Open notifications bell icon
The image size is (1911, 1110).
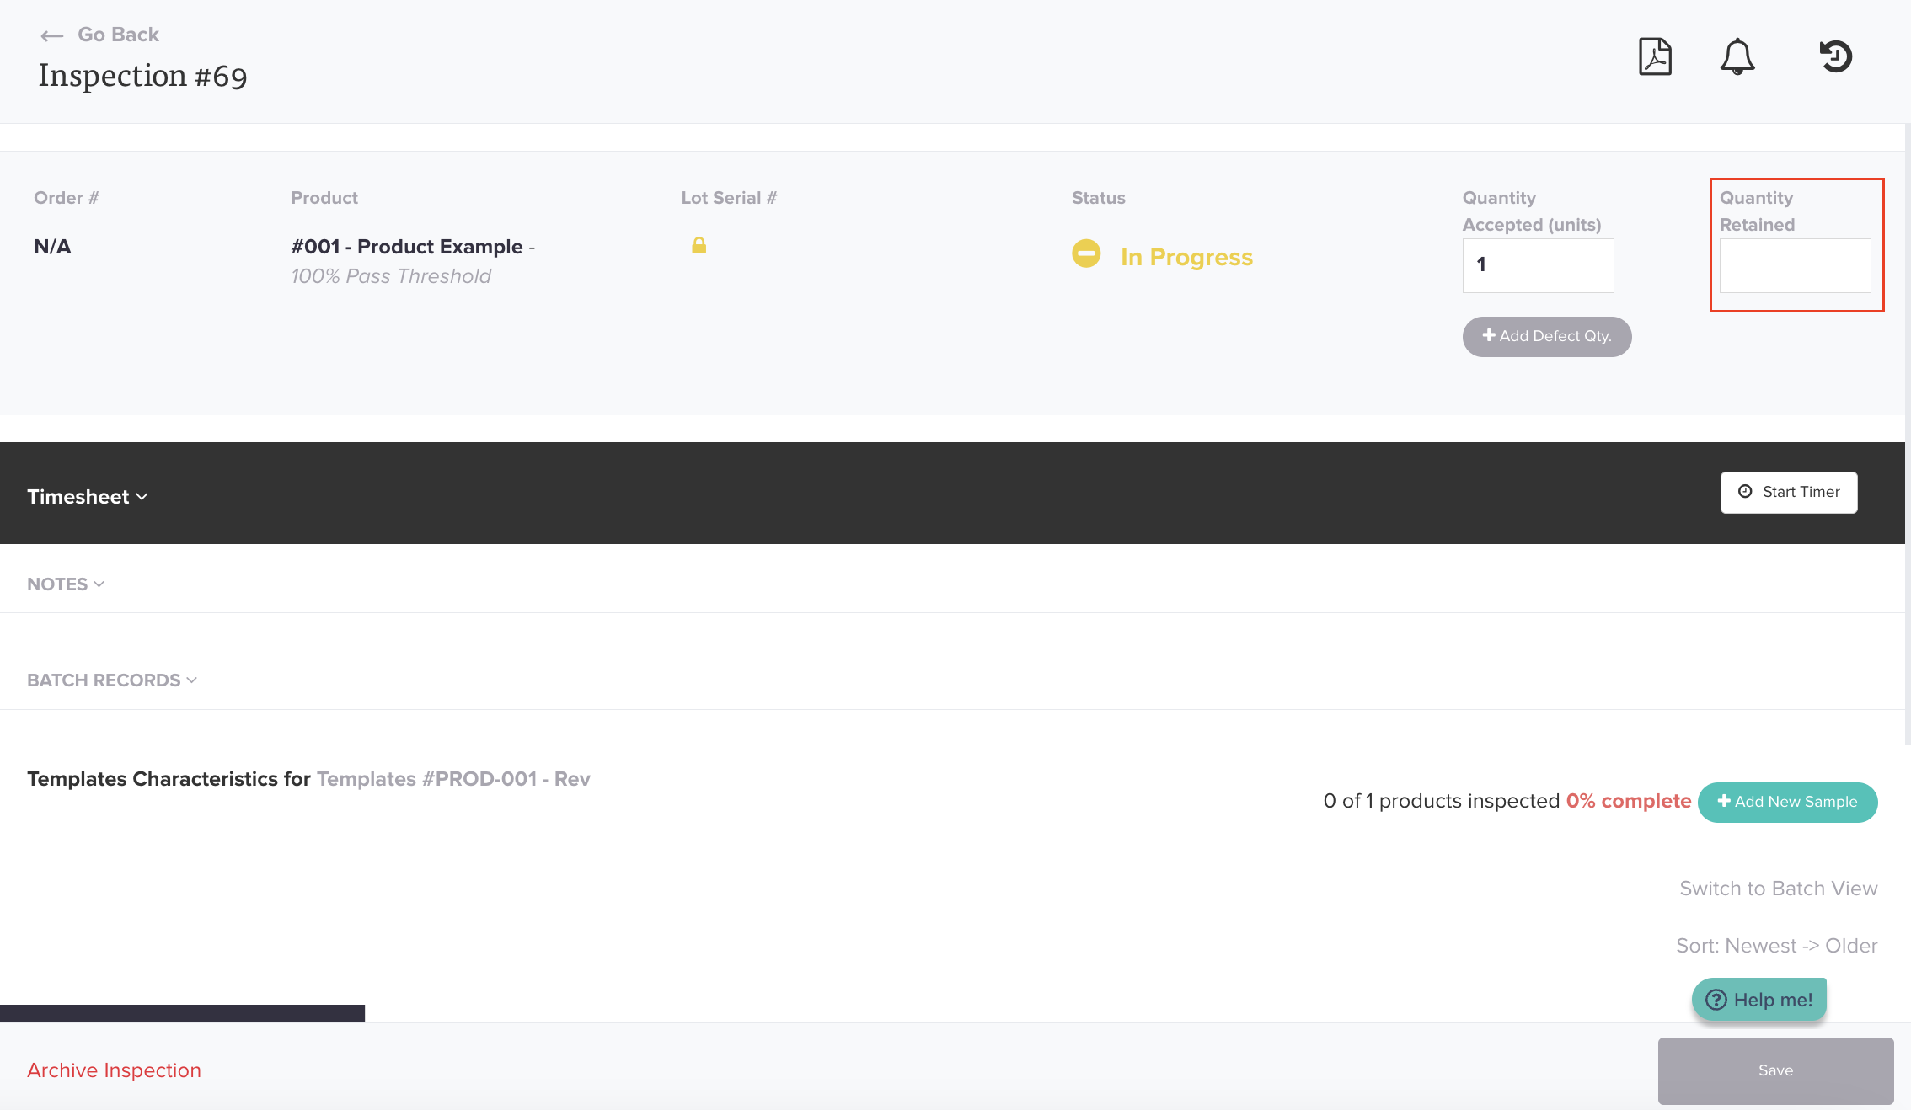click(x=1737, y=57)
